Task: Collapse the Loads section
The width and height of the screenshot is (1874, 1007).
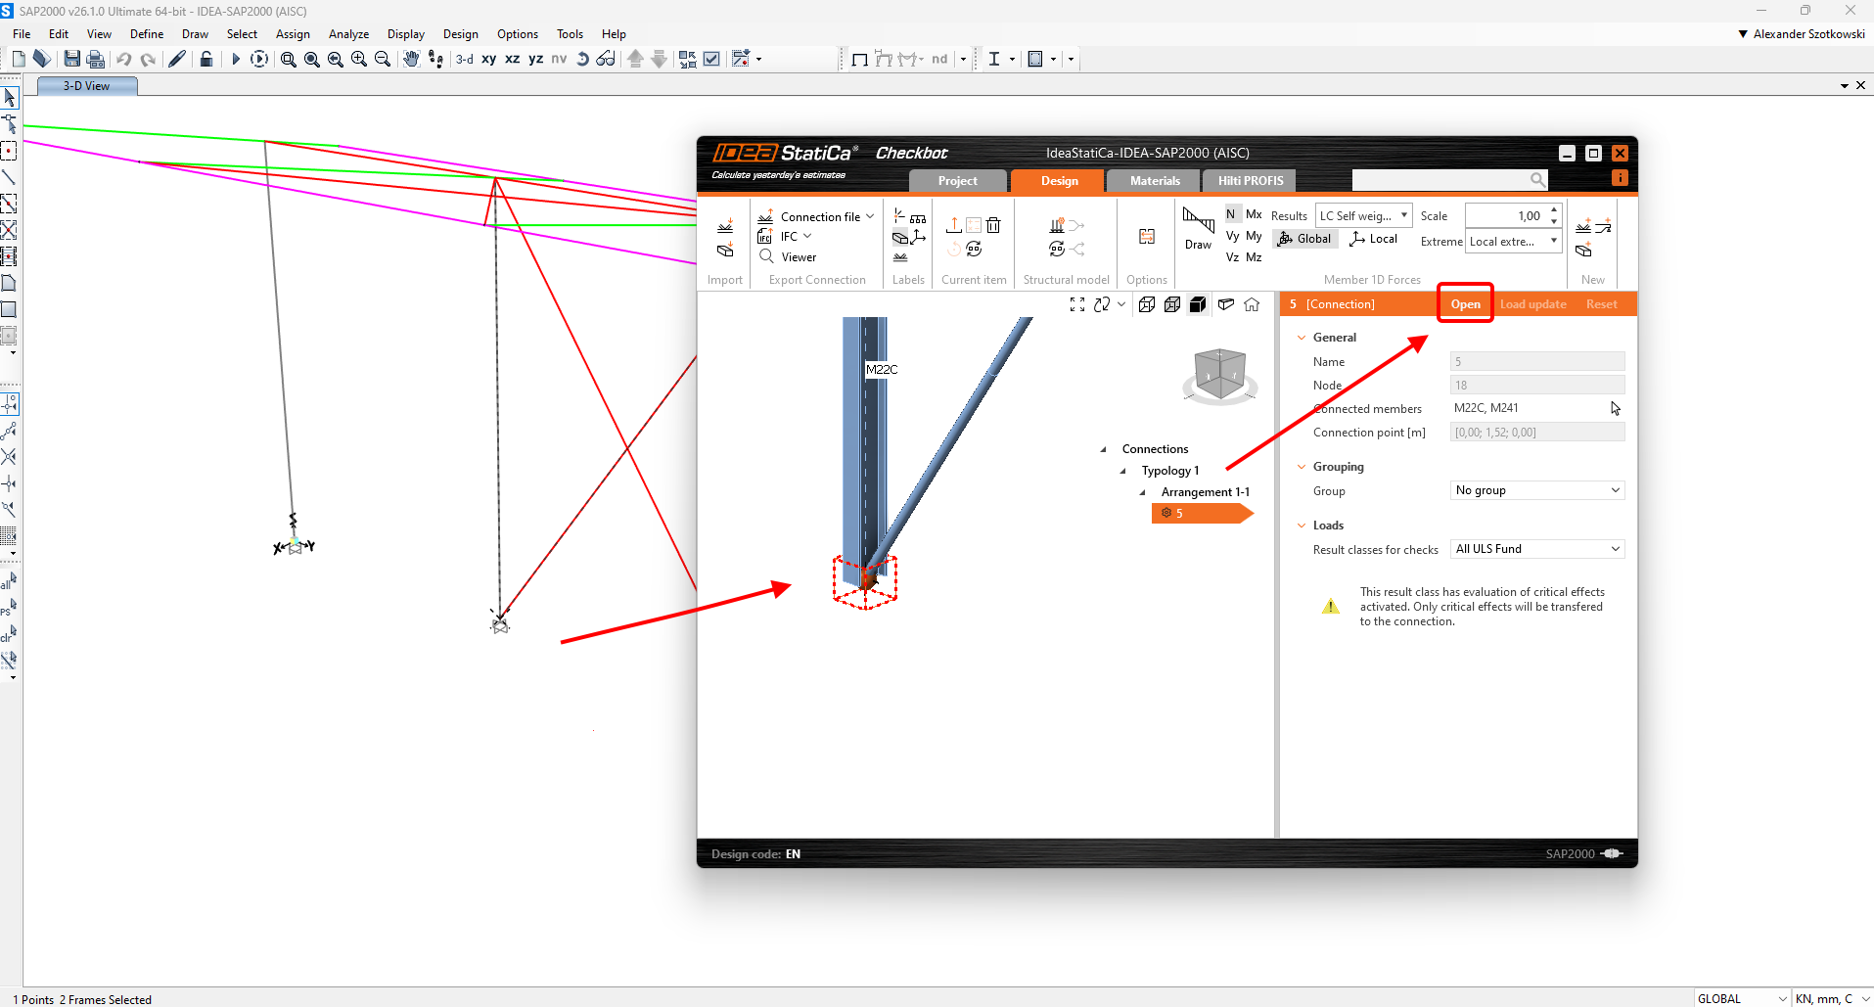Action: coord(1302,526)
